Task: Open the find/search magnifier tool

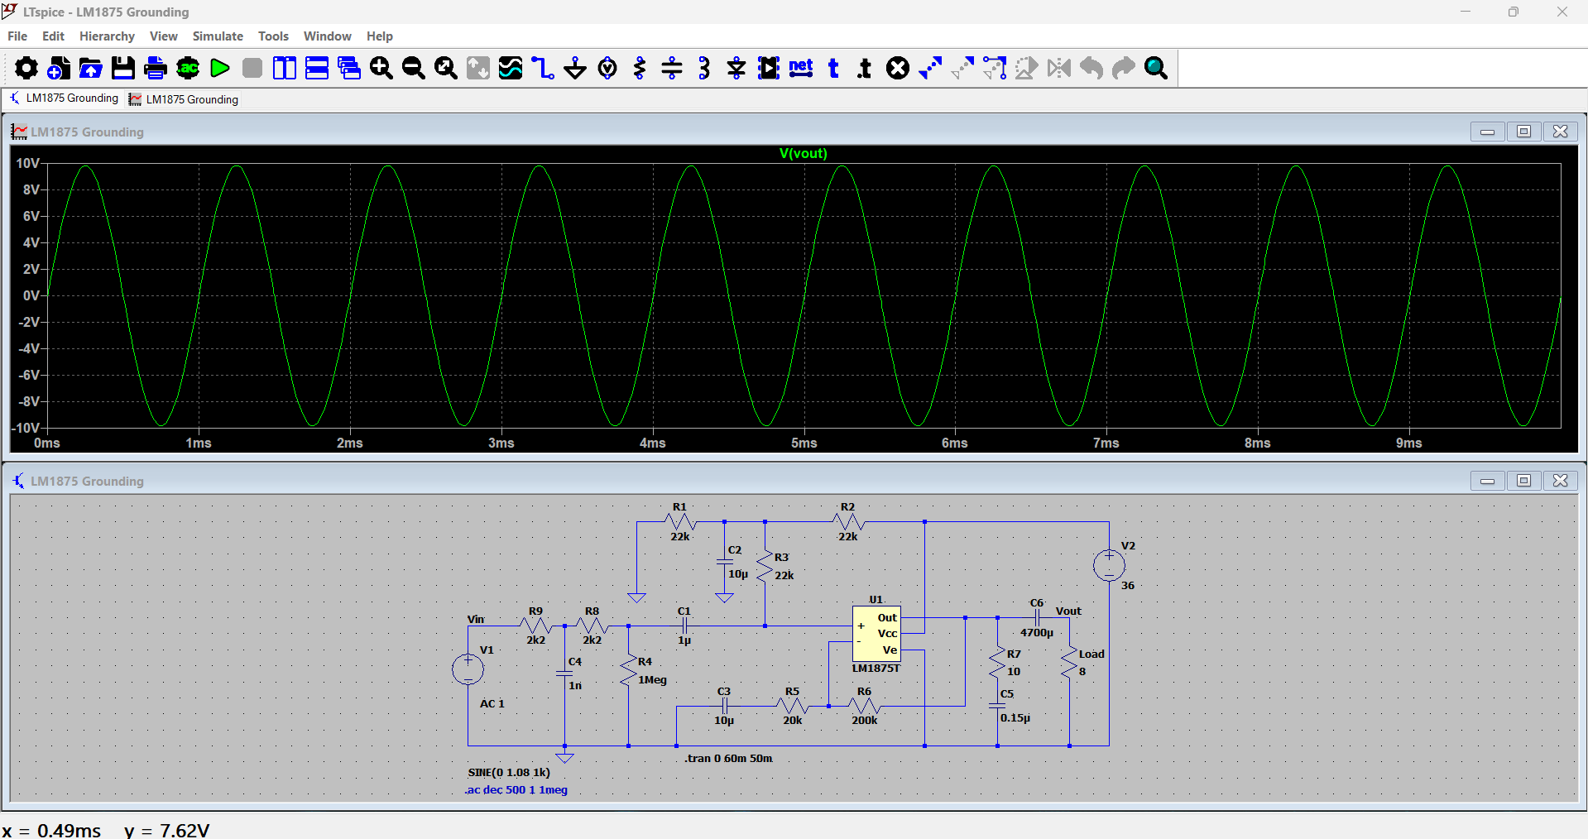Action: 1156,68
